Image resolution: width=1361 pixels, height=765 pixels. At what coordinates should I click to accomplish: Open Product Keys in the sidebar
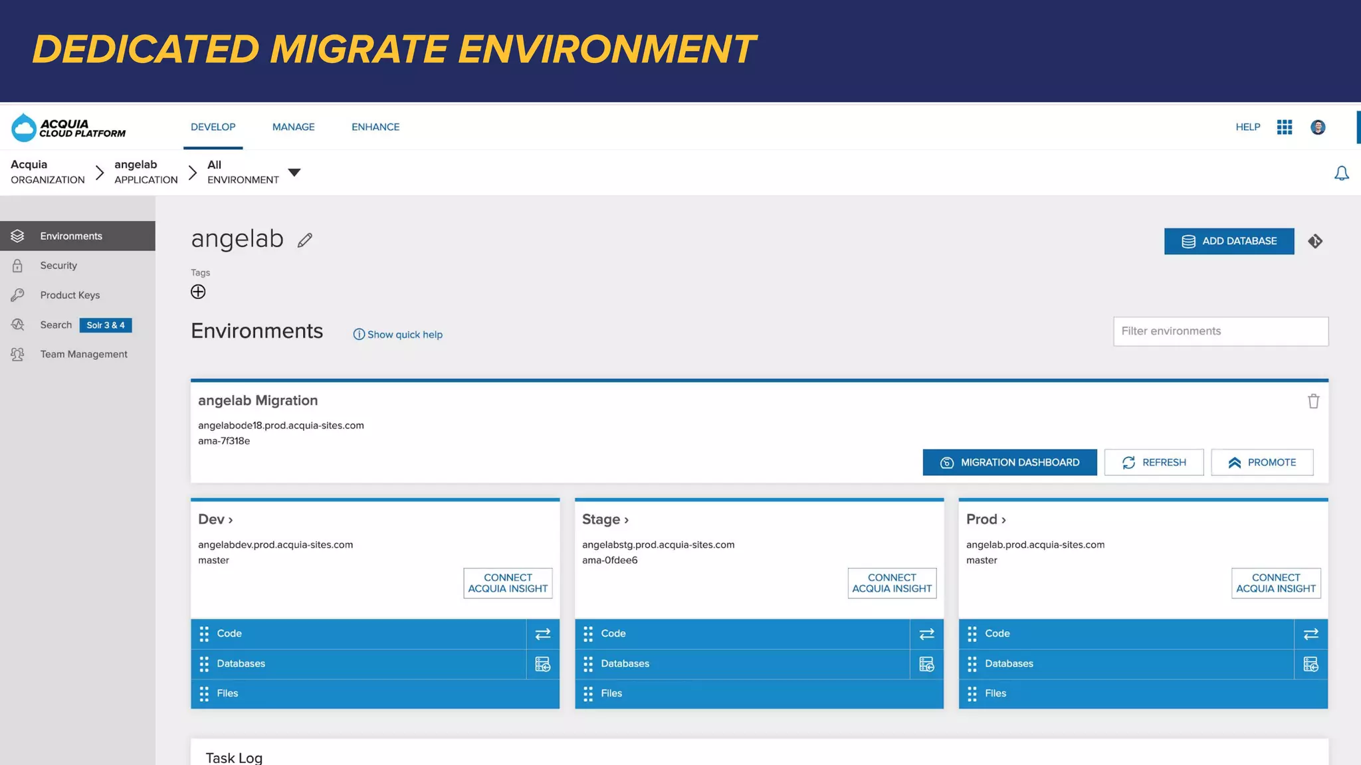click(78, 295)
